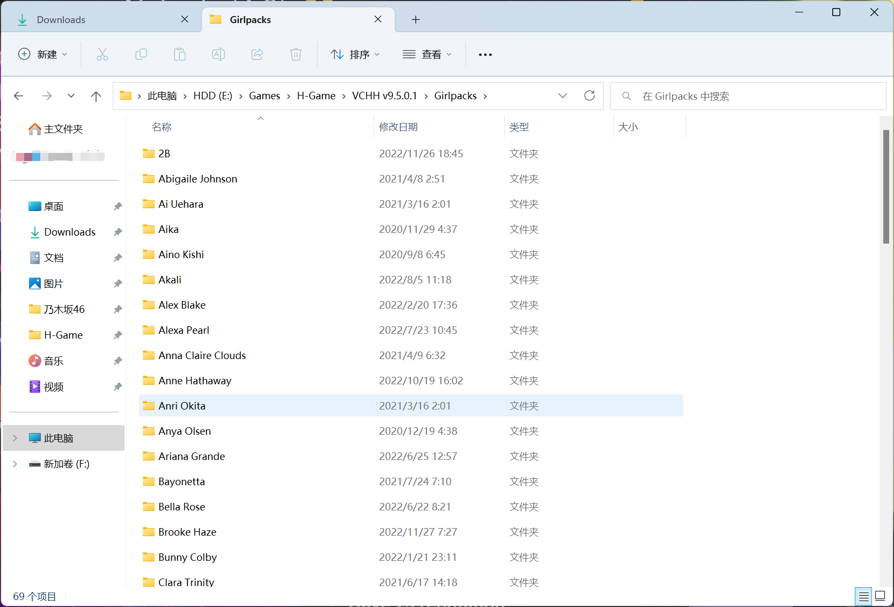This screenshot has width=894, height=607.
Task: Select the Anri Okita folder row
Action: click(411, 406)
